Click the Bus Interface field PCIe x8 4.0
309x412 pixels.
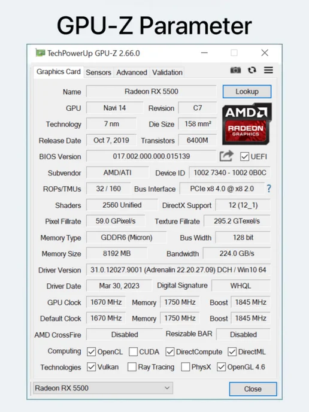pos(222,189)
